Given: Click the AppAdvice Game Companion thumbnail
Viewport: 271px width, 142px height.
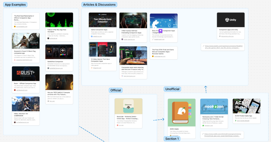Looking at the screenshot, I should coord(103,20).
